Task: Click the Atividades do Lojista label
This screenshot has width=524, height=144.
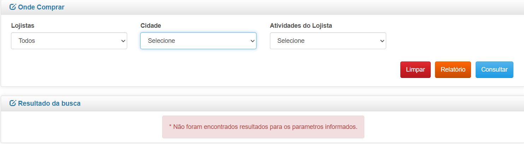Action: [301, 26]
